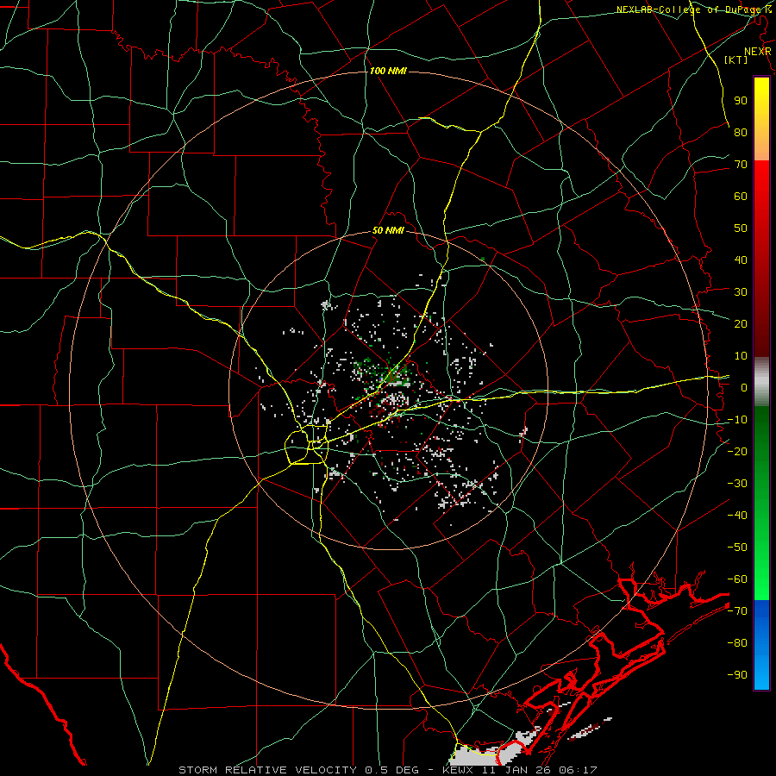Pick the -40 scale value
Screen dimensions: 776x776
(737, 516)
